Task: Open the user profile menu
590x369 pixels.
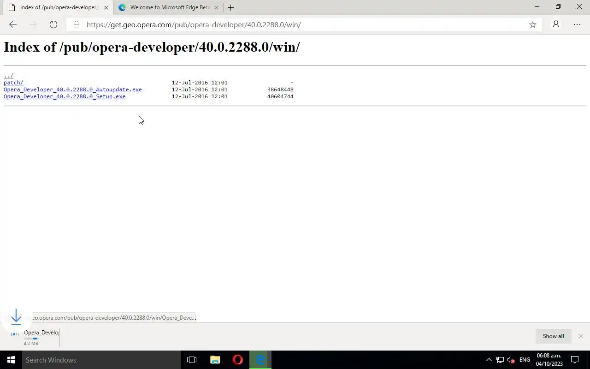Action: point(556,24)
